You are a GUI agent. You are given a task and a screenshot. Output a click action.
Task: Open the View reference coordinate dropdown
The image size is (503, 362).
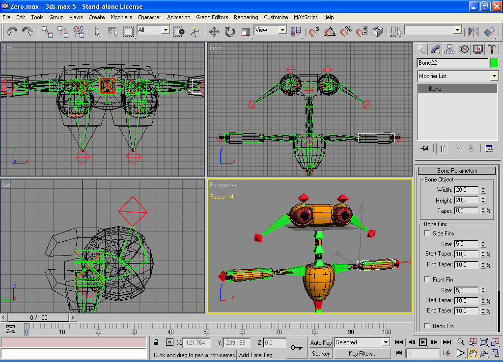point(282,30)
